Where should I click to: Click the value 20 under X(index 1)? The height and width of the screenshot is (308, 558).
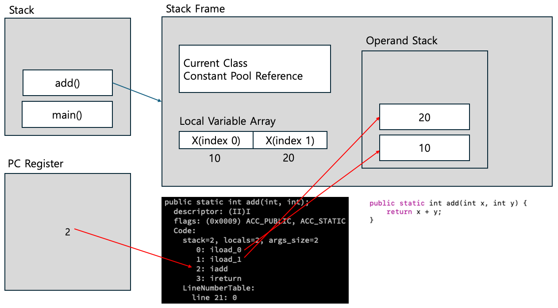point(289,158)
